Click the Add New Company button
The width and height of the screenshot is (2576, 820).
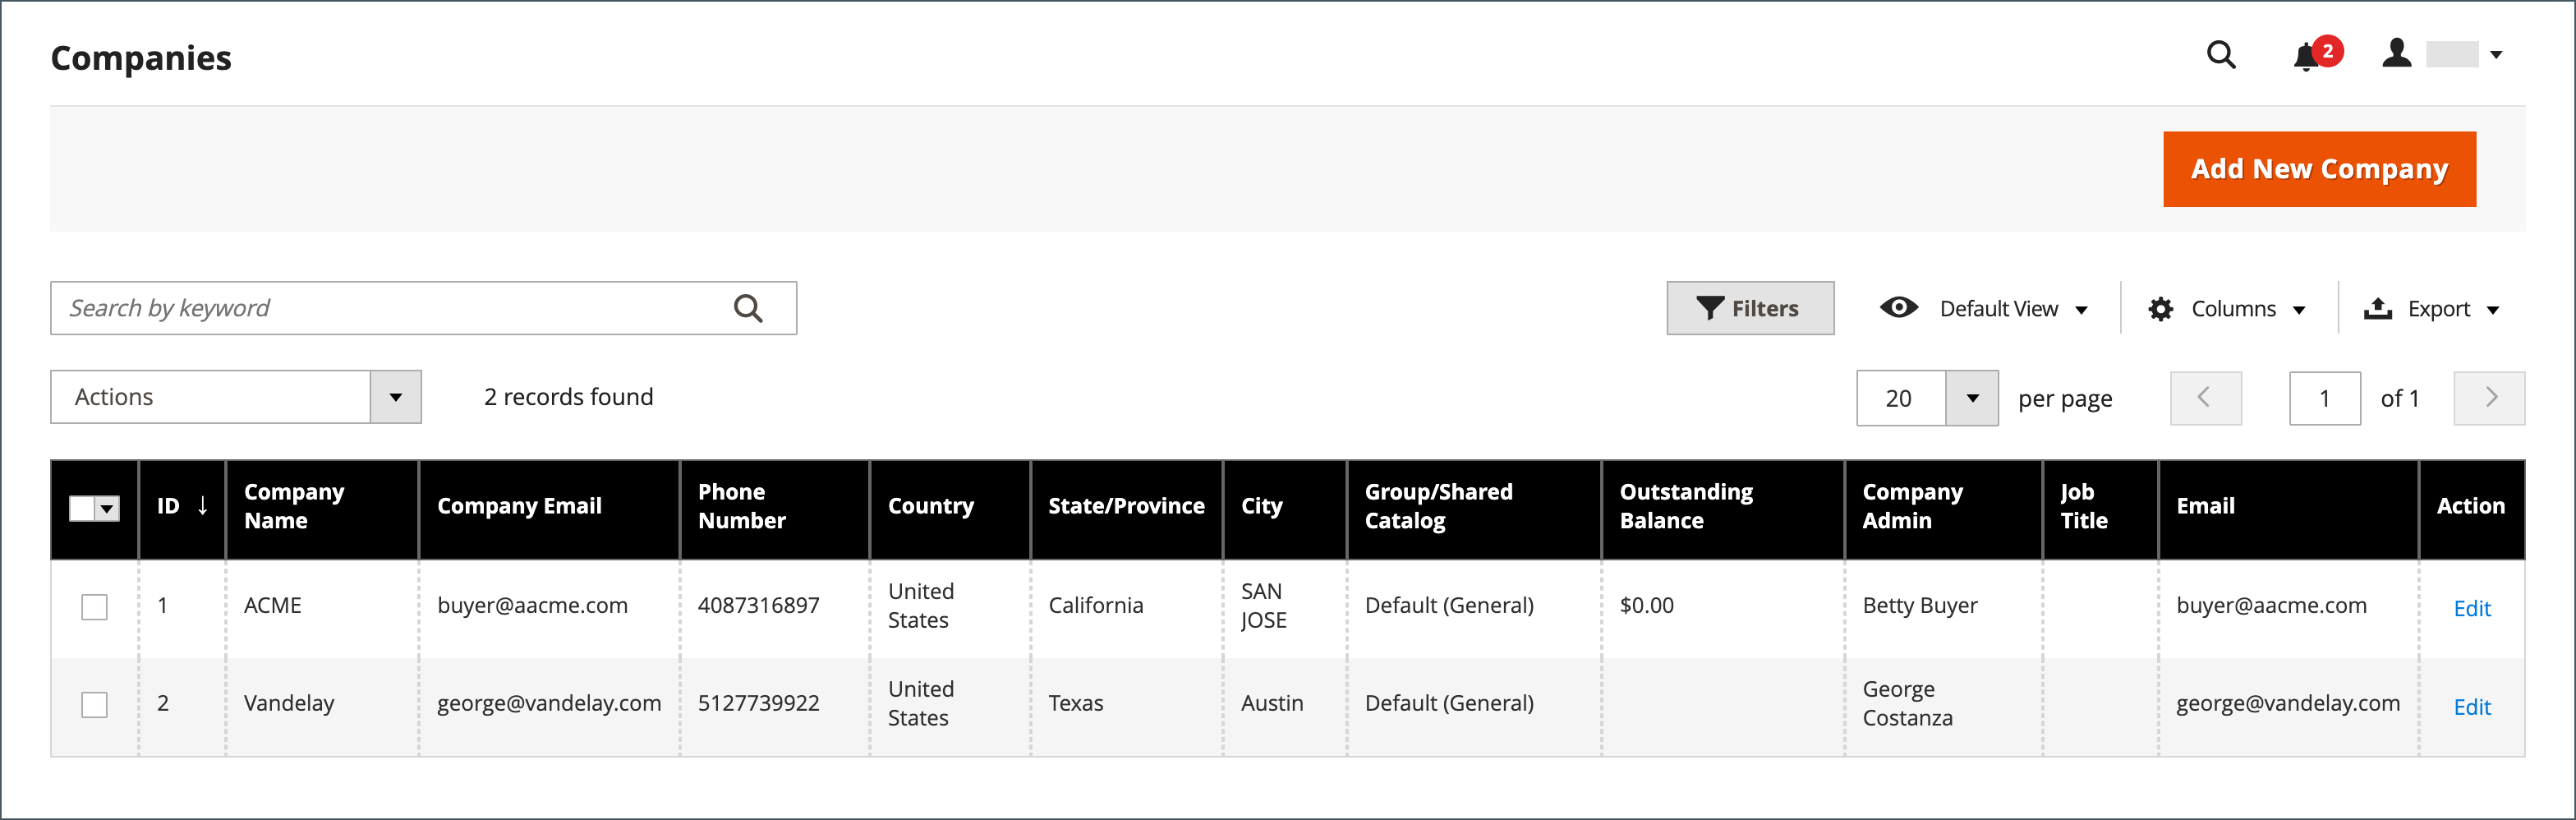pos(2318,169)
